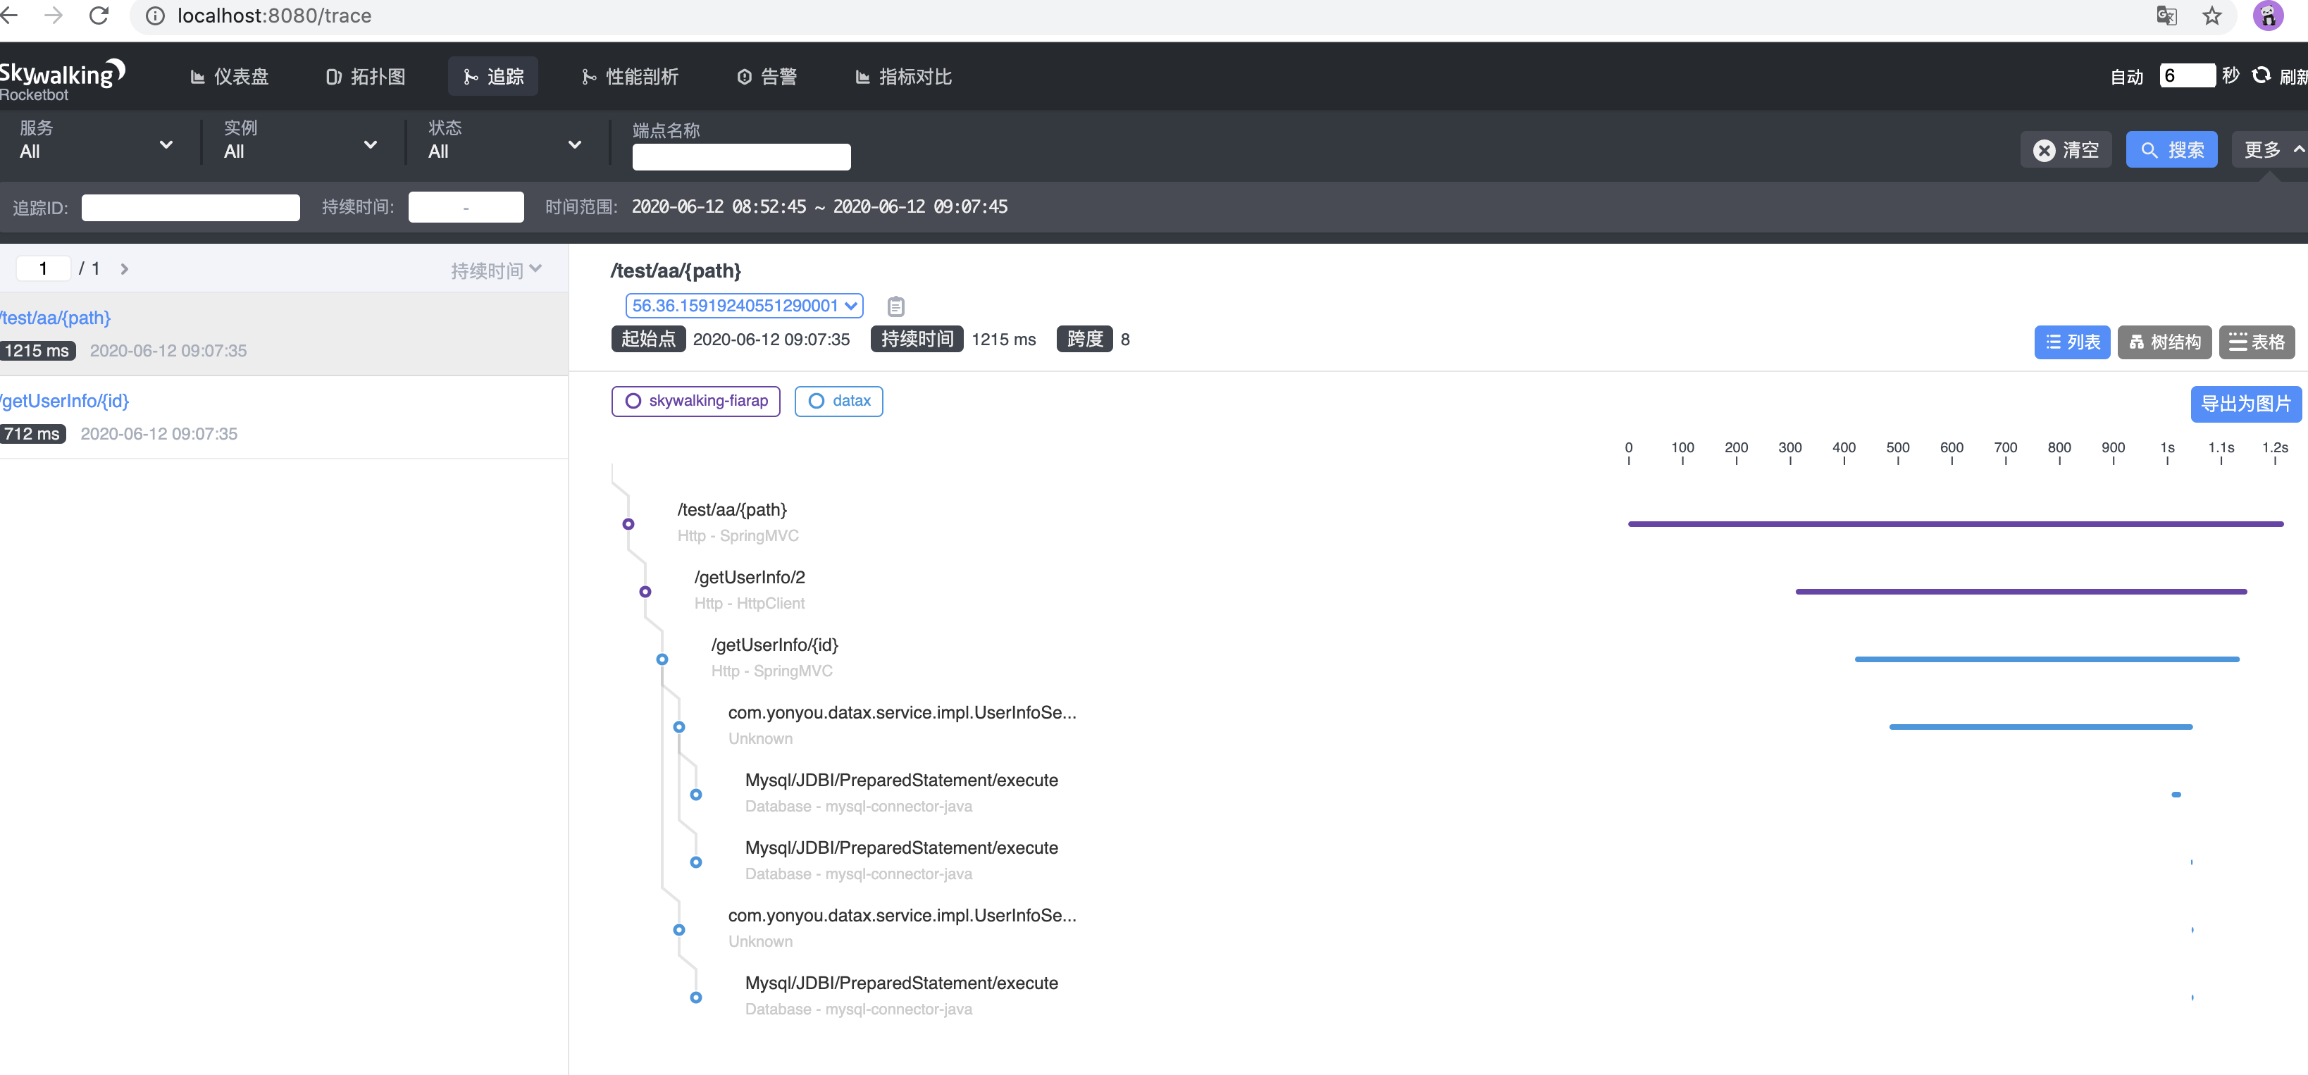Toggle the skywalking-fiarap service filter
Screen dimensions: 2308x1075
click(x=695, y=402)
